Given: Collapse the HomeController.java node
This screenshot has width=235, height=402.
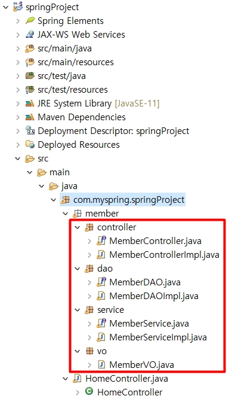Looking at the screenshot, I should (x=65, y=379).
